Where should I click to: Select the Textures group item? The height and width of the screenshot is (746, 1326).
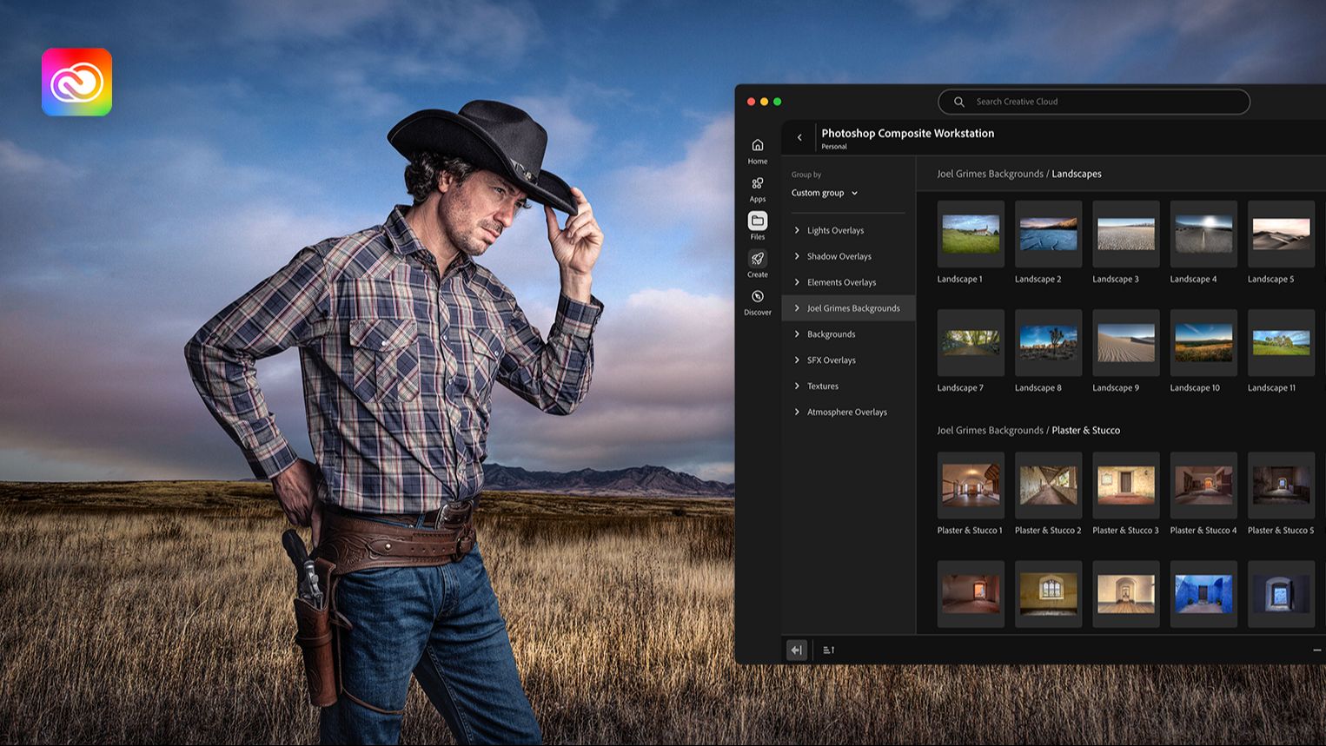click(822, 386)
